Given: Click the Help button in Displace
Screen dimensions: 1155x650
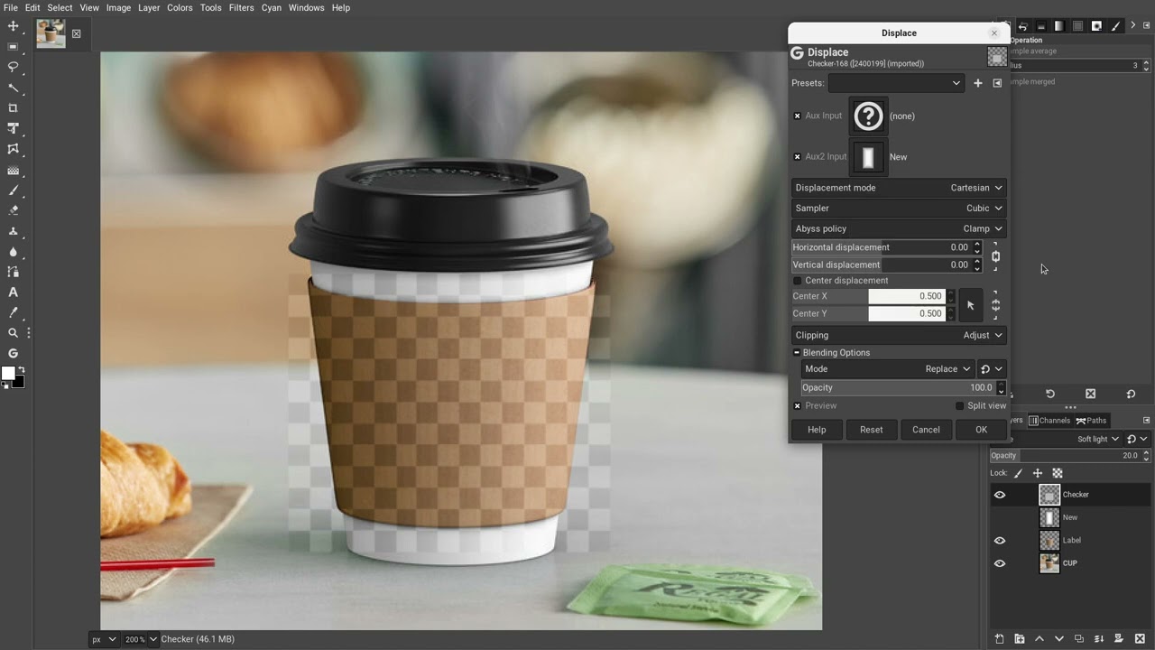Looking at the screenshot, I should tap(817, 430).
